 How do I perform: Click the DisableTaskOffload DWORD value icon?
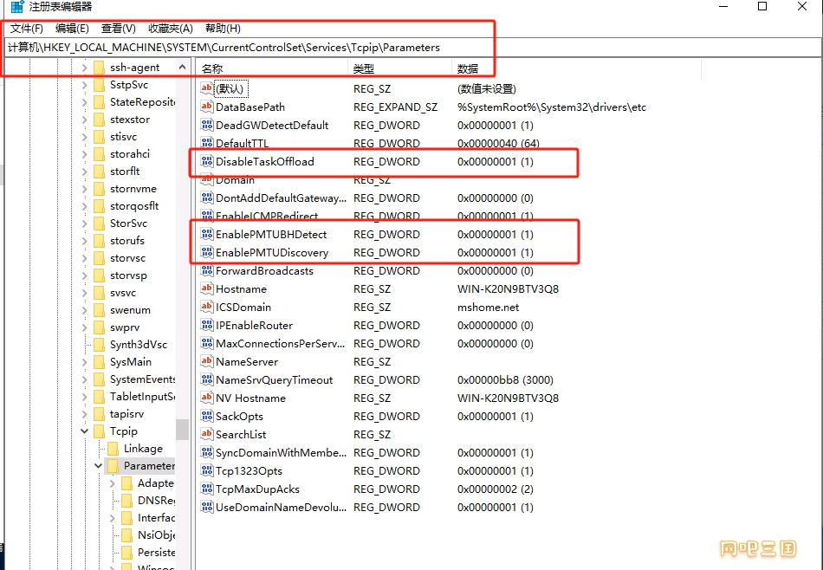tap(207, 162)
